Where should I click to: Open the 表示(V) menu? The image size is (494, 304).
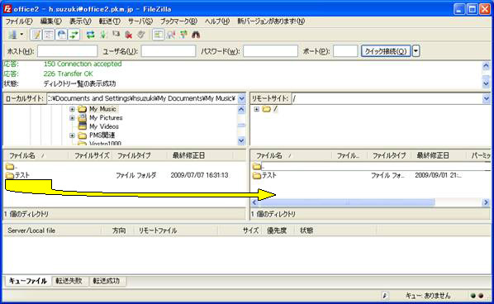tap(80, 21)
